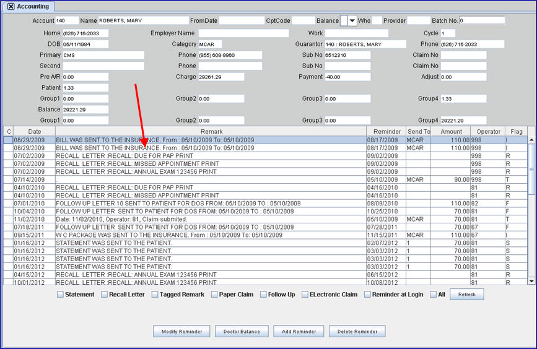Click the Cycle field
537x349 pixels.
pyautogui.click(x=448, y=33)
